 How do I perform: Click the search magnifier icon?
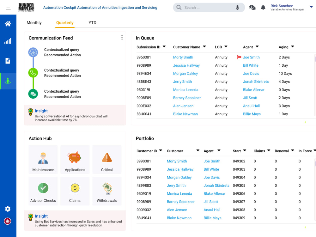point(179,8)
